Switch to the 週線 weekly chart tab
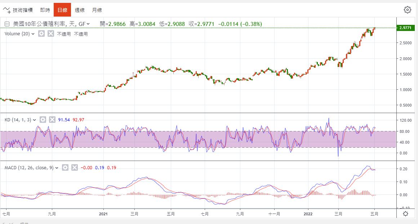 [x=80, y=10]
